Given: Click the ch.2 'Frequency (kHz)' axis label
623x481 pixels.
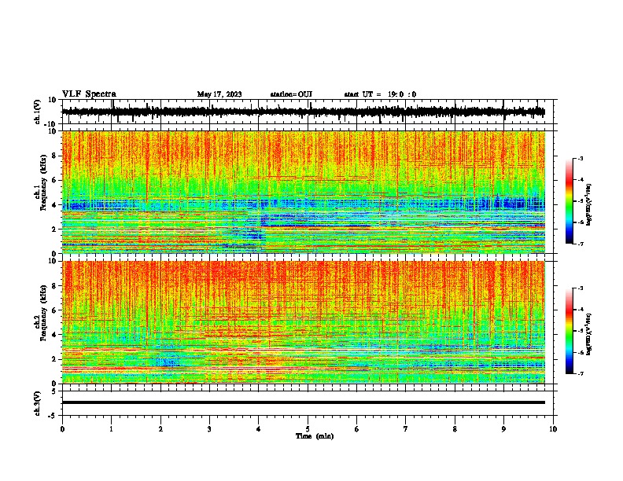Looking at the screenshot, I should point(43,313).
